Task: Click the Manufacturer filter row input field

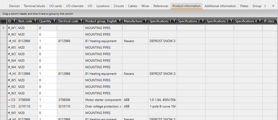Action: point(135,28)
